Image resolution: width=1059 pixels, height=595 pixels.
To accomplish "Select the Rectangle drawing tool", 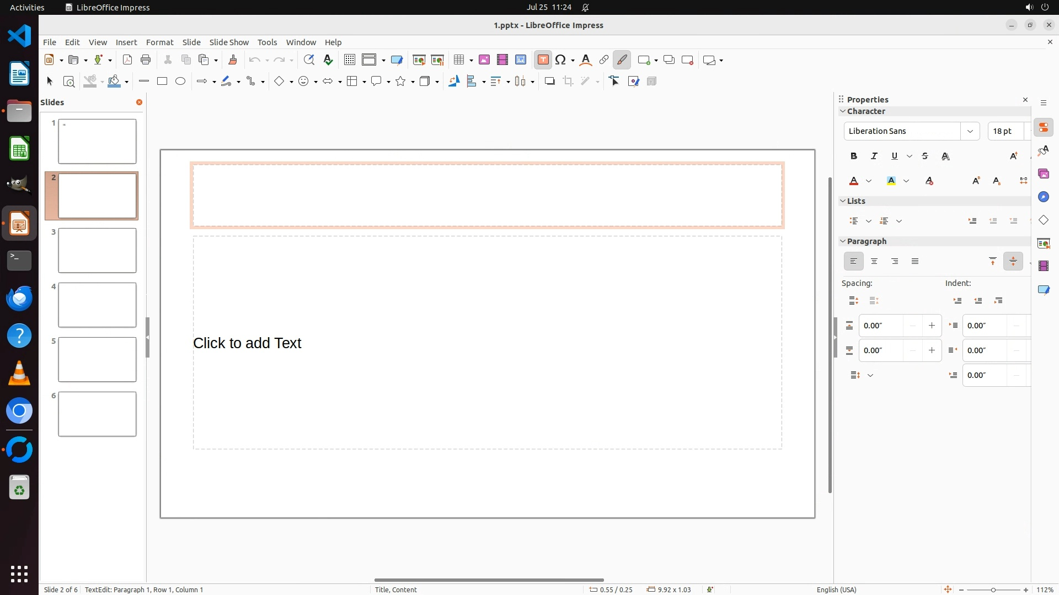I will [162, 82].
